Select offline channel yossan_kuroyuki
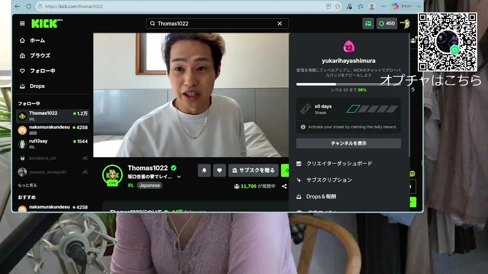This screenshot has height=274, width=488. coord(53,172)
